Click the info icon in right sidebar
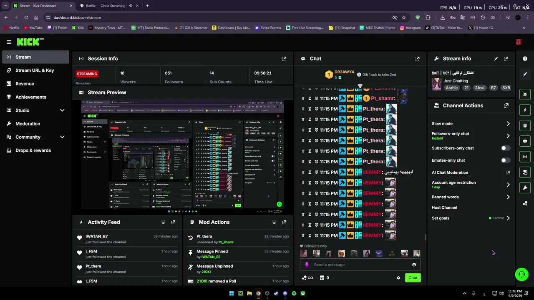 [x=525, y=59]
